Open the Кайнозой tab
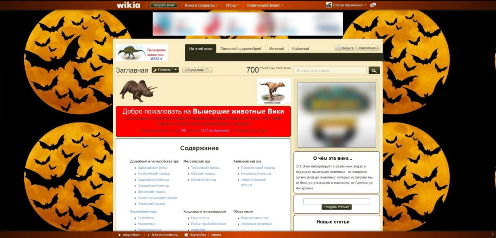Screen dimensions: 496x238 [x=300, y=48]
